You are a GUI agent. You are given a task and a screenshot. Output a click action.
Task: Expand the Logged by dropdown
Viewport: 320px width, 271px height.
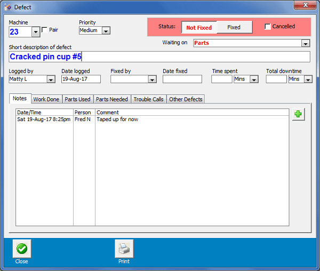51,79
